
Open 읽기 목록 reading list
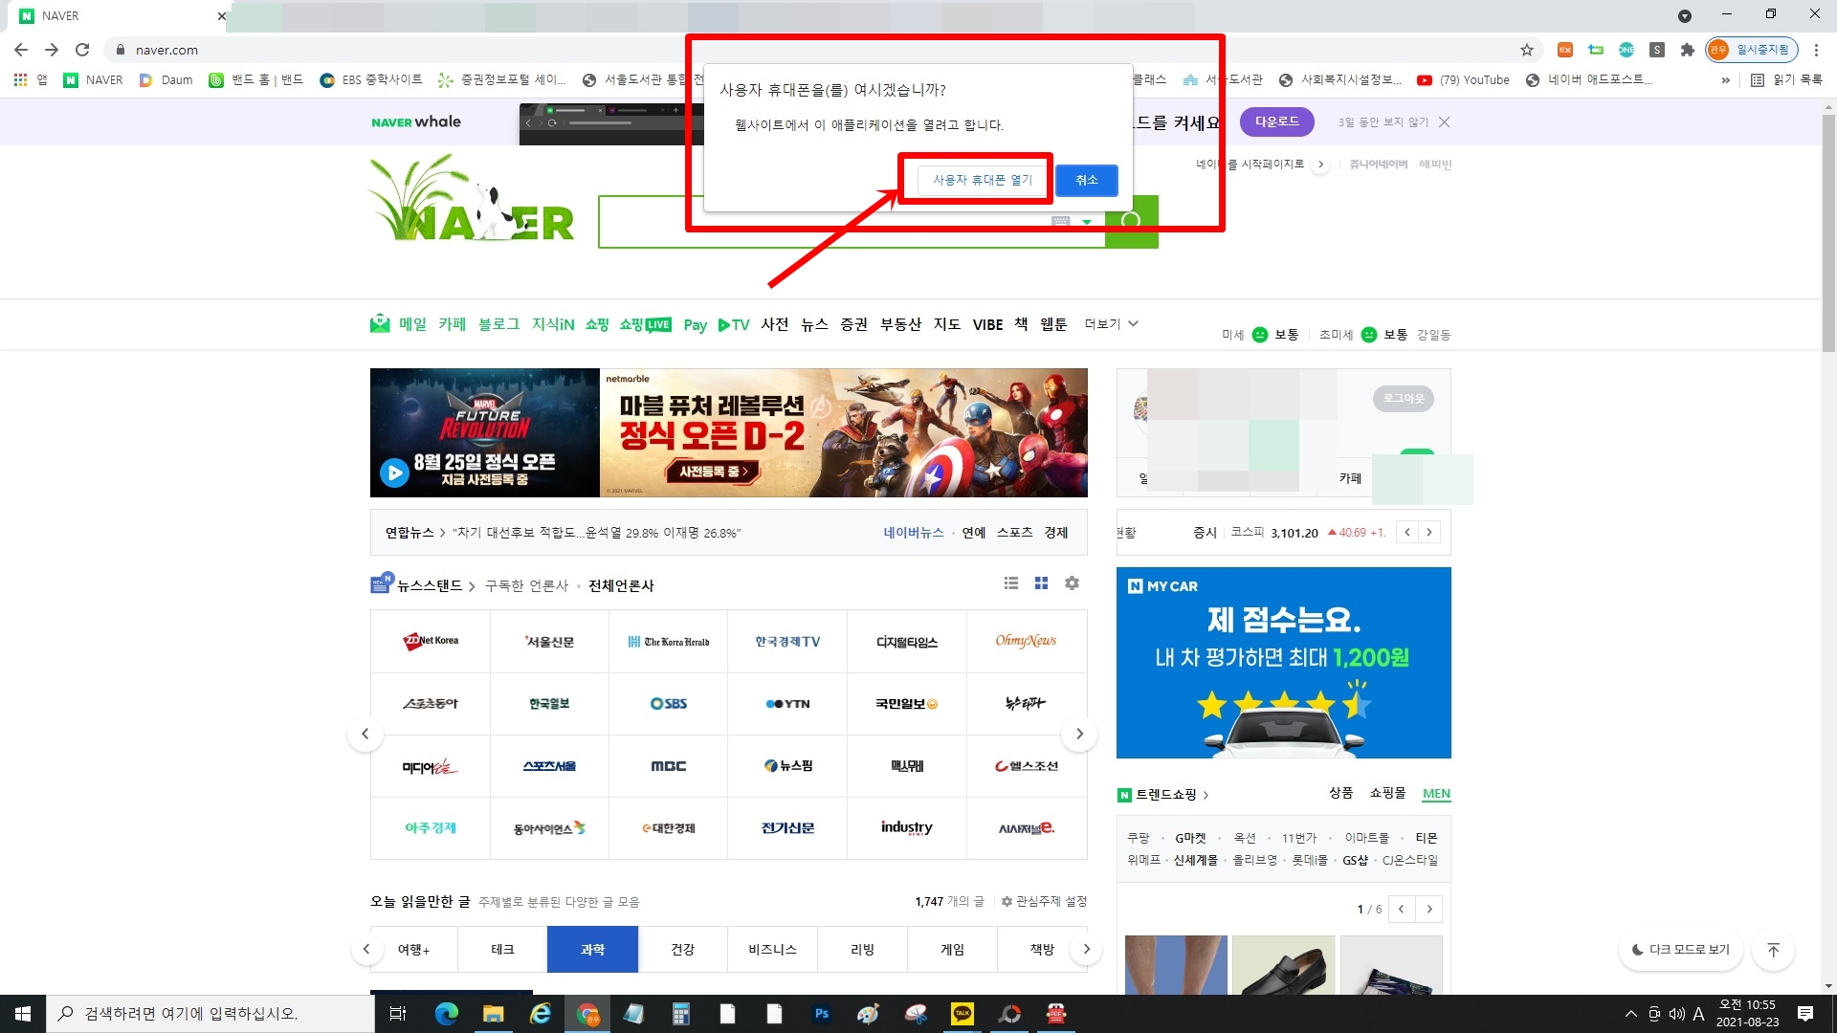pyautogui.click(x=1786, y=80)
